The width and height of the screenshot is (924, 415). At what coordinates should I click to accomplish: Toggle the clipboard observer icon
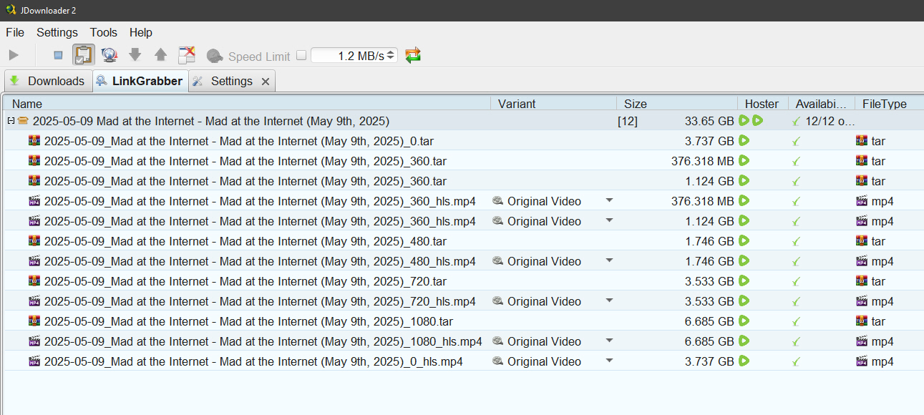pyautogui.click(x=84, y=55)
